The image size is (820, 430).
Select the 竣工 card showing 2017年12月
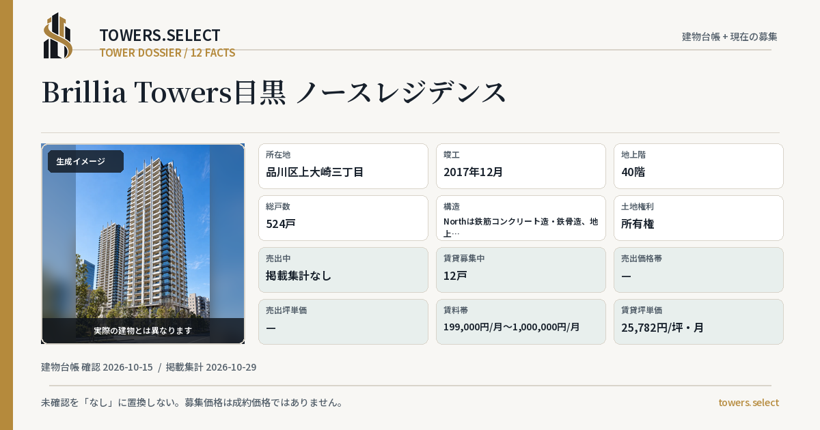[521, 166]
